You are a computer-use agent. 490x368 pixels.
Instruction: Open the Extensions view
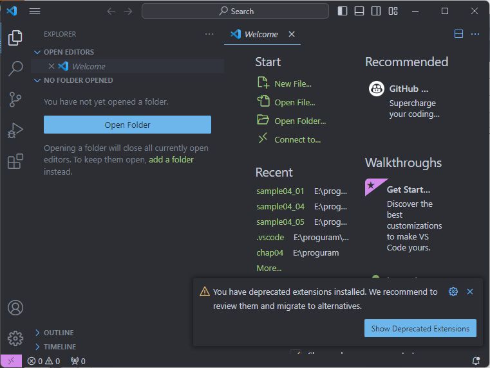15,161
